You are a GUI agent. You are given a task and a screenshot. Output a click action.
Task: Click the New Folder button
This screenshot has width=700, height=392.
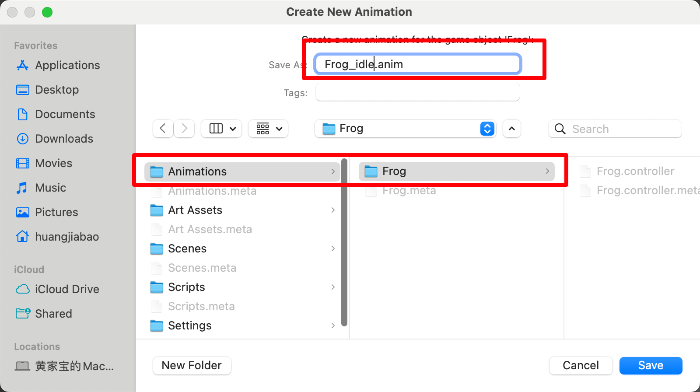pos(192,365)
